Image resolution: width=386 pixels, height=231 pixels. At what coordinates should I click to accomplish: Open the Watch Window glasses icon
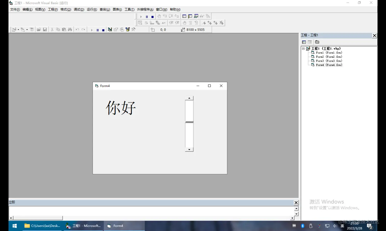[196, 16]
